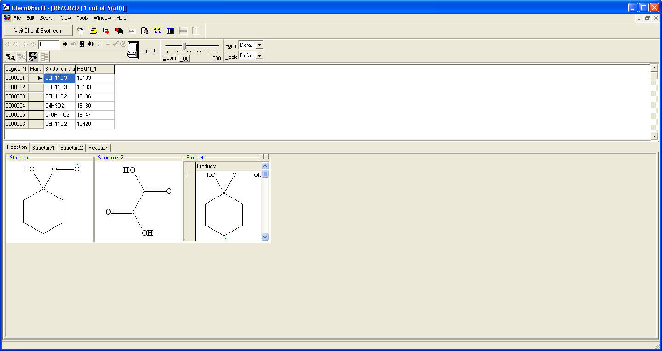Click the 19420 REGN_1 cell

click(x=95, y=124)
